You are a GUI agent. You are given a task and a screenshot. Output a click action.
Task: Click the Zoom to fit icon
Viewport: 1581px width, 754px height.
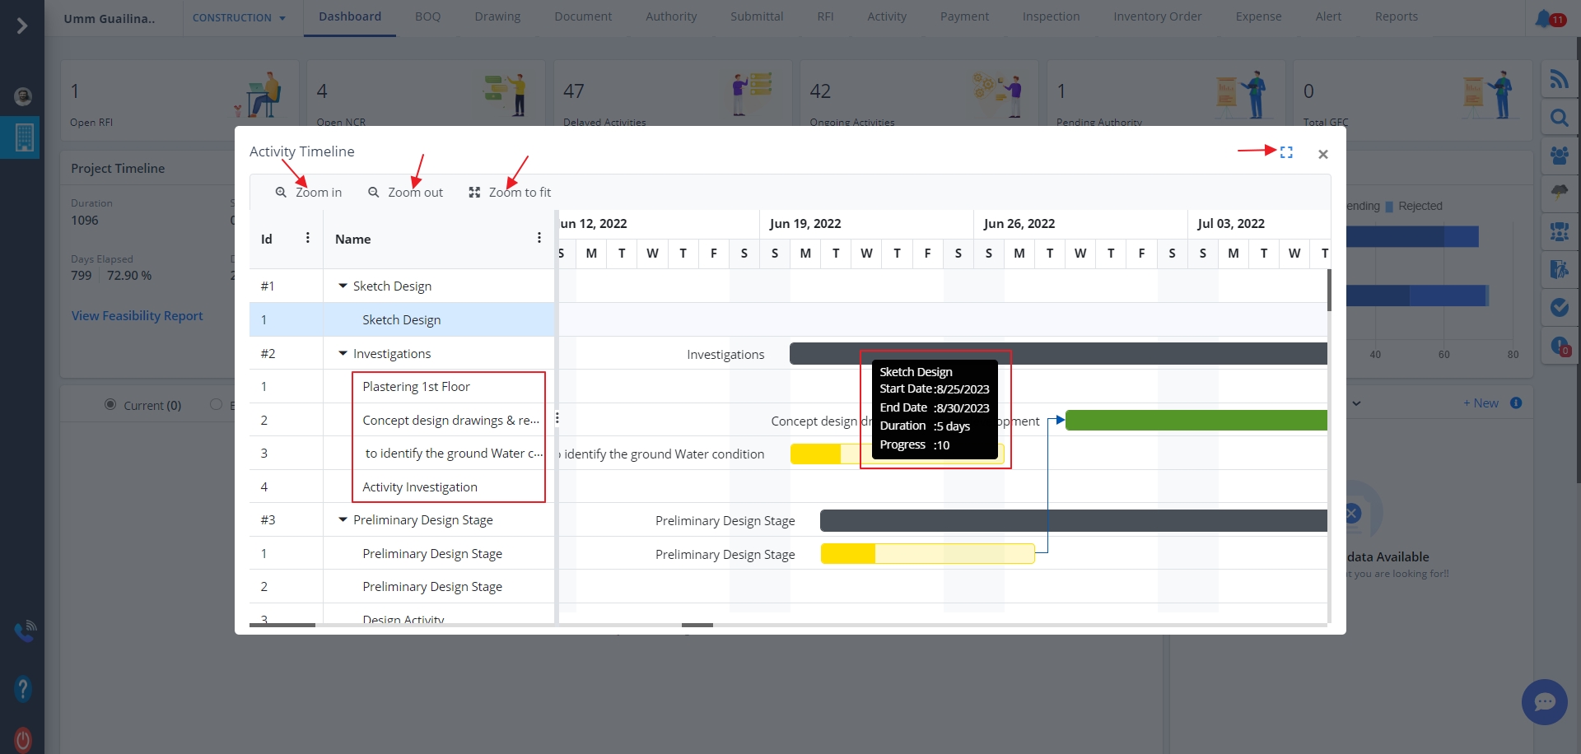tap(474, 193)
